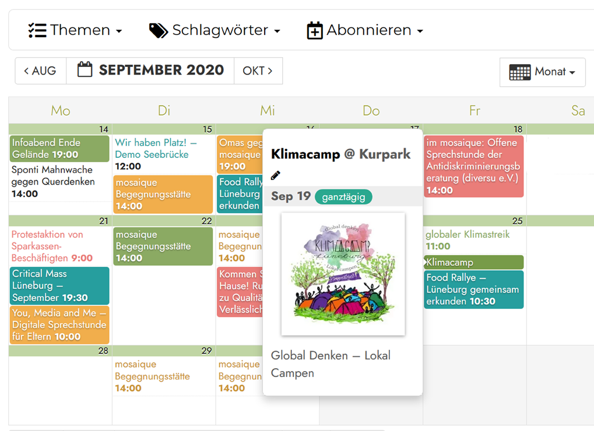Click the green Klimacamp bar on Friday 25
The width and height of the screenshot is (594, 431).
click(x=473, y=262)
